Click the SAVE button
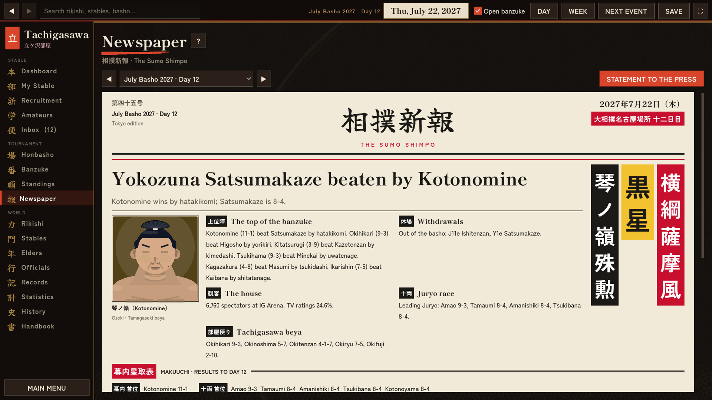 point(673,11)
